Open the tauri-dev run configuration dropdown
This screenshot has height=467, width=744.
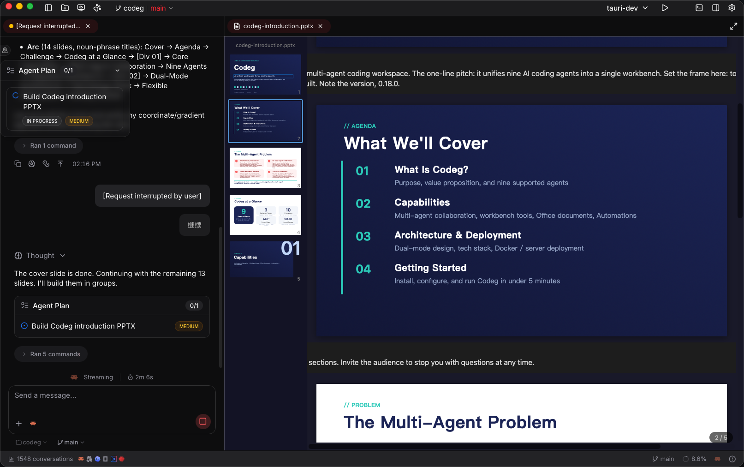coord(627,8)
